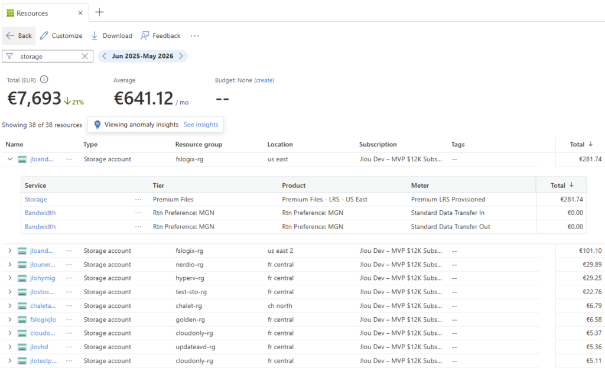The width and height of the screenshot is (605, 368).
Task: Sort by Location column header
Action: coord(280,144)
